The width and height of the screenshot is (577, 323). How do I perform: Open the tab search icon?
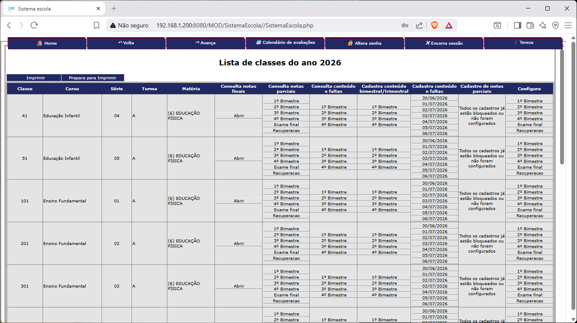[497, 25]
